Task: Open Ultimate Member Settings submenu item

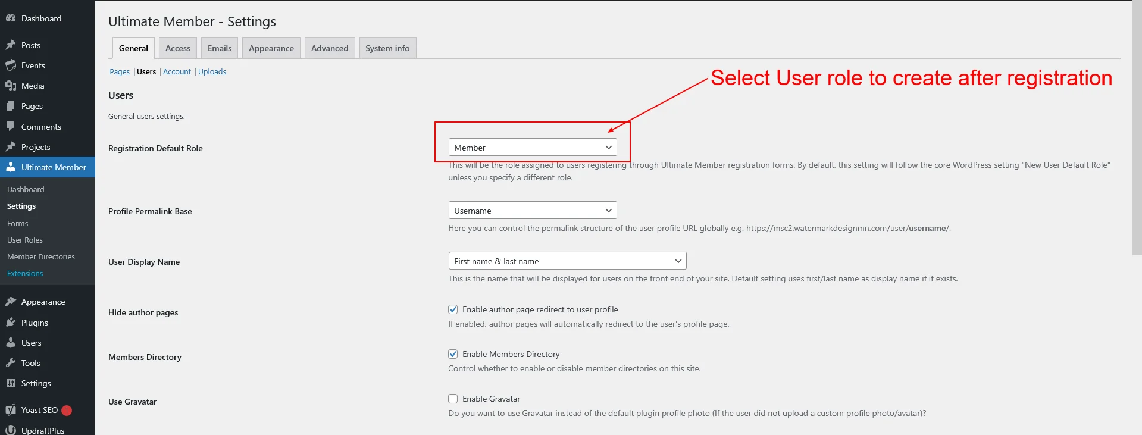Action: (x=48, y=206)
